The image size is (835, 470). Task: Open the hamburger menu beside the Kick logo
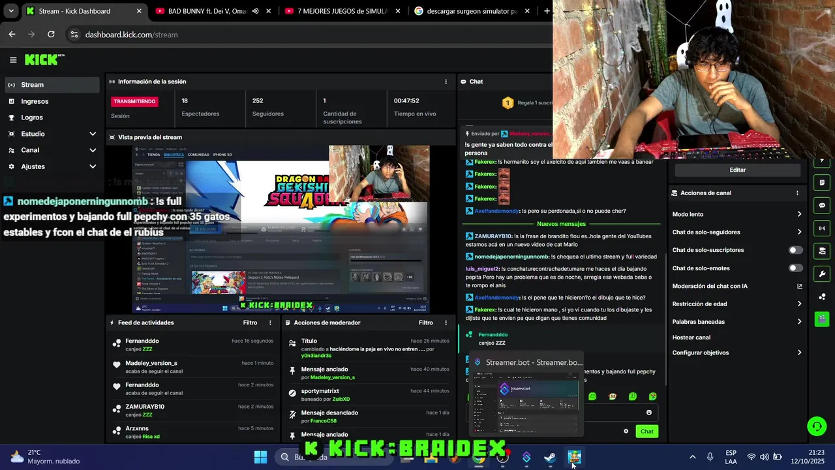[13, 60]
